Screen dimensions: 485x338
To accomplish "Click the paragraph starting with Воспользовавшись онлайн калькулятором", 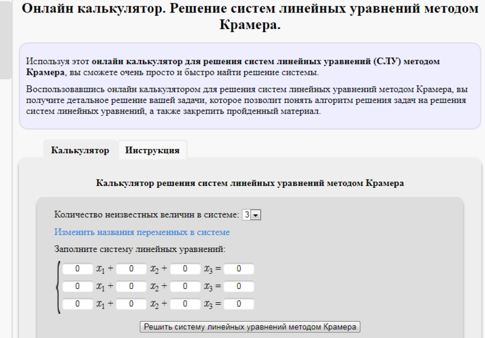I will pyautogui.click(x=246, y=101).
